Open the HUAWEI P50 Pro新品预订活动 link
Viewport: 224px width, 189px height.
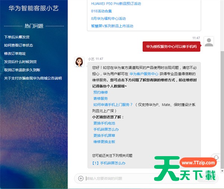116,4
